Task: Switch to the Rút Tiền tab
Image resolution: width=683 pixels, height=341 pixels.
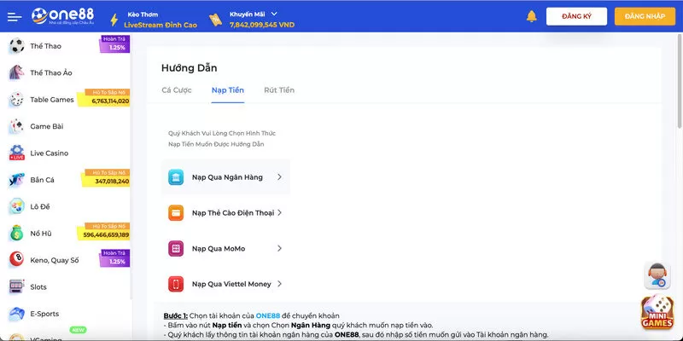Action: [279, 90]
